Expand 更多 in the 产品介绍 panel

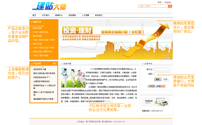point(54,64)
